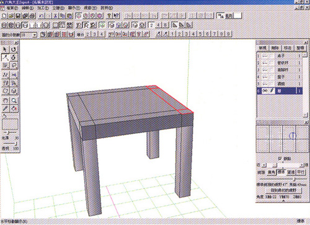Pick the hand pan tool

[6, 100]
